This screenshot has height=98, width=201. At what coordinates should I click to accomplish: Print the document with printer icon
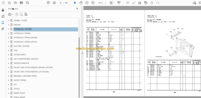pos(21,3)
